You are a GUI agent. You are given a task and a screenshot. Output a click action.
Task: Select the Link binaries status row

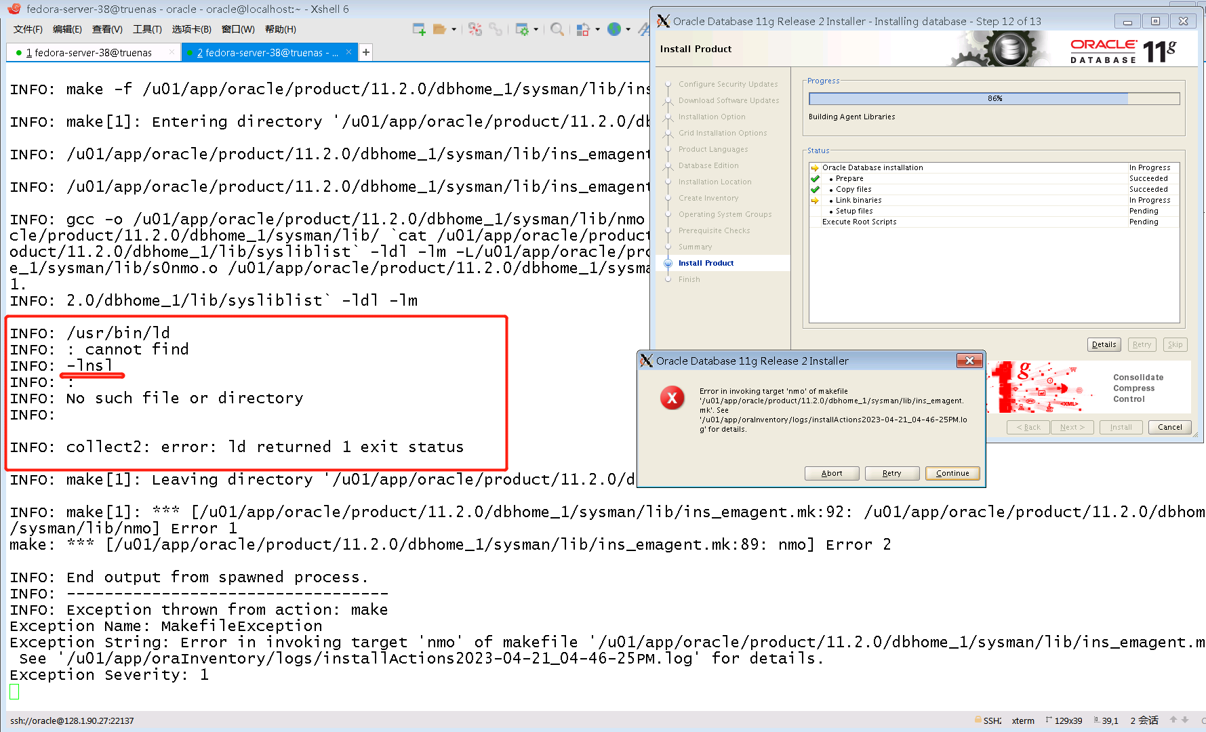(x=994, y=200)
